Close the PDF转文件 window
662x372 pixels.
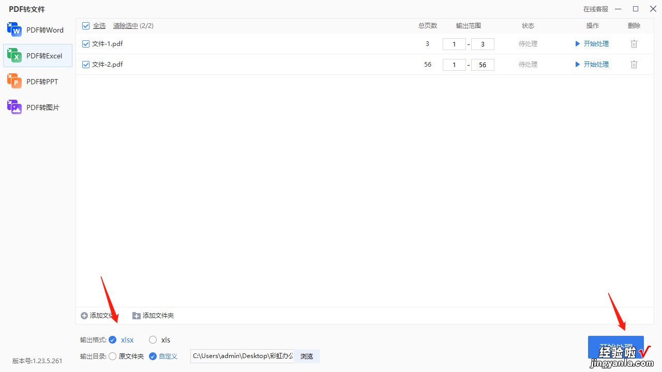(x=653, y=9)
